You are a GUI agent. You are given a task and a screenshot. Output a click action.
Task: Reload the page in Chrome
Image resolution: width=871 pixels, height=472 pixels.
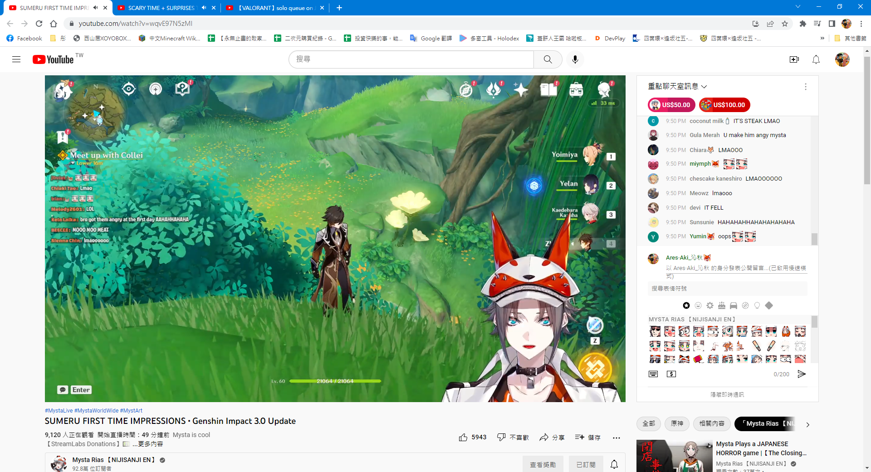click(39, 24)
